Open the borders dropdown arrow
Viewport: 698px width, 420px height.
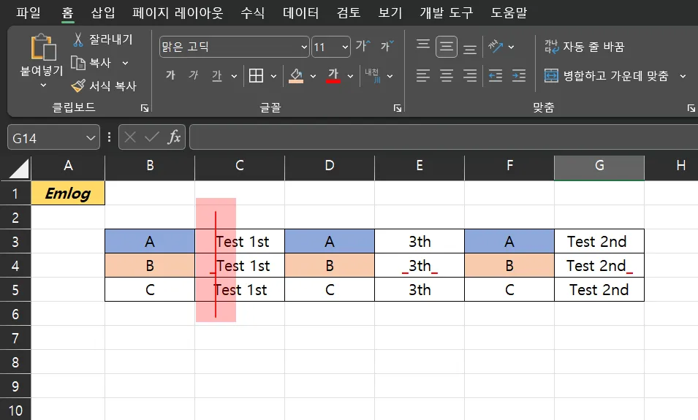pyautogui.click(x=273, y=76)
